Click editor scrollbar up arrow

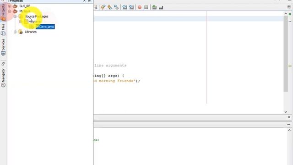point(286,13)
